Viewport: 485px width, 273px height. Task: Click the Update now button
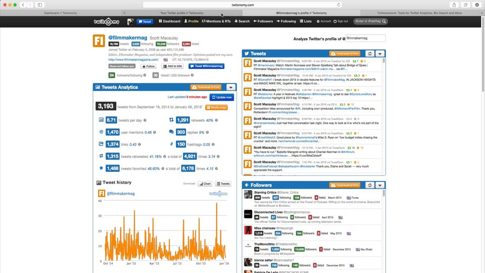click(x=222, y=97)
